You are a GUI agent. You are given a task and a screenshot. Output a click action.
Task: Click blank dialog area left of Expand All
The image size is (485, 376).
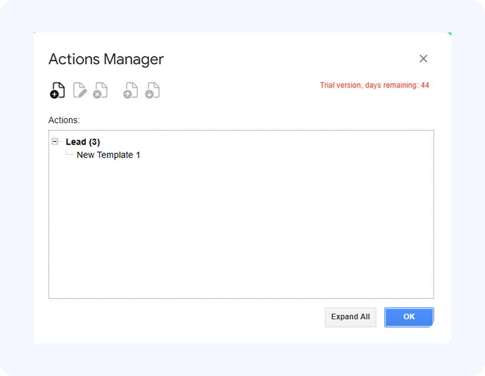click(177, 317)
